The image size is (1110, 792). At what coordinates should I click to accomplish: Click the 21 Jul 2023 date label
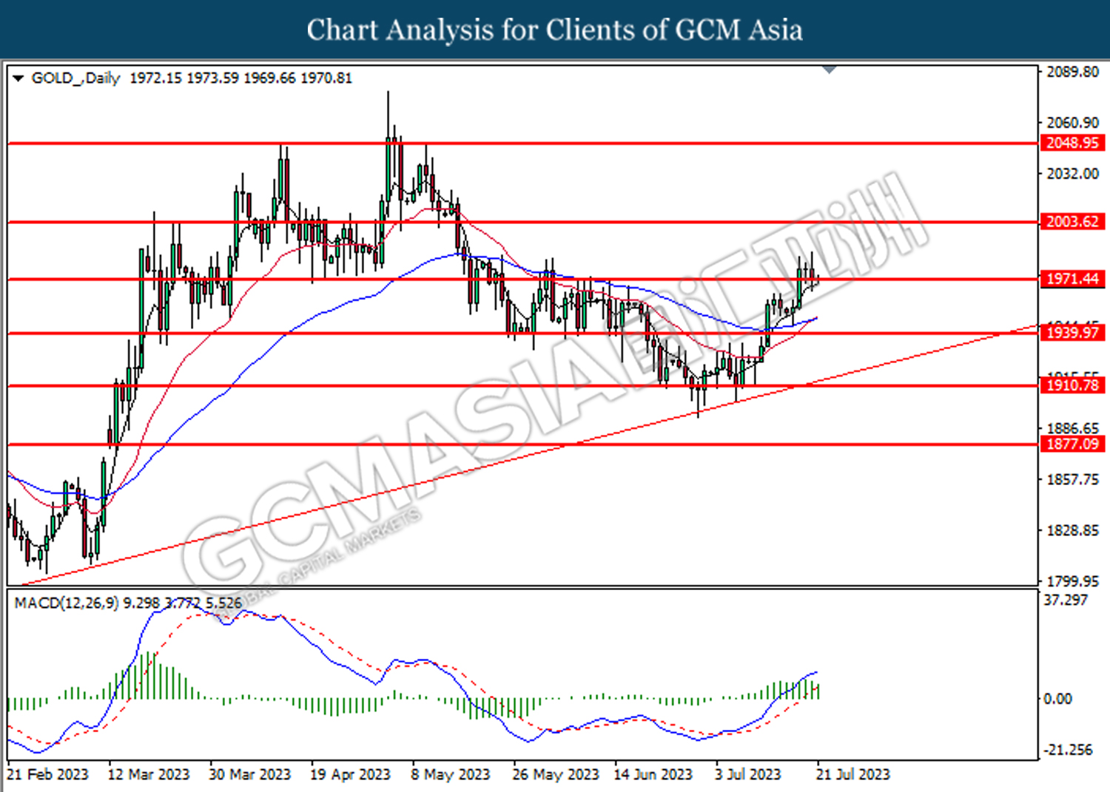point(853,775)
